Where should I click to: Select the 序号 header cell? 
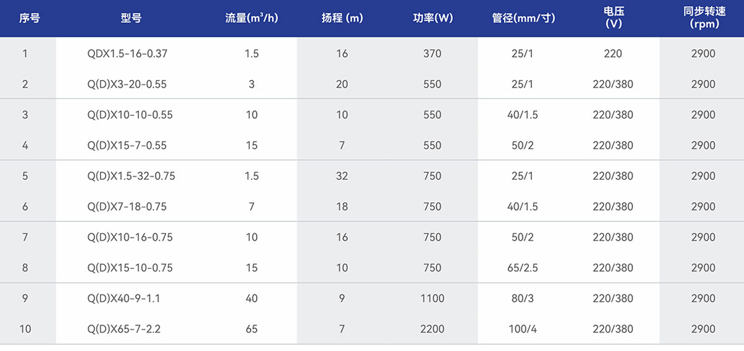point(29,18)
